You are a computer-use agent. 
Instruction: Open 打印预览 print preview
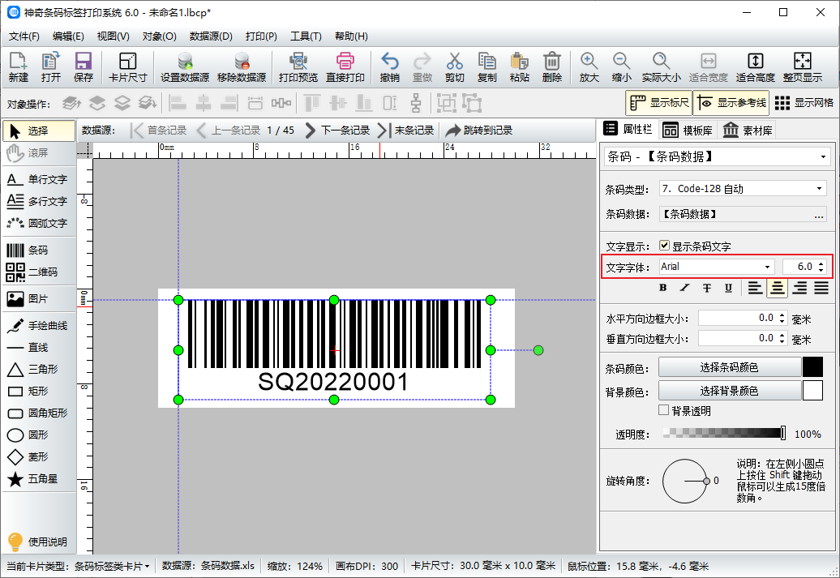coord(298,66)
